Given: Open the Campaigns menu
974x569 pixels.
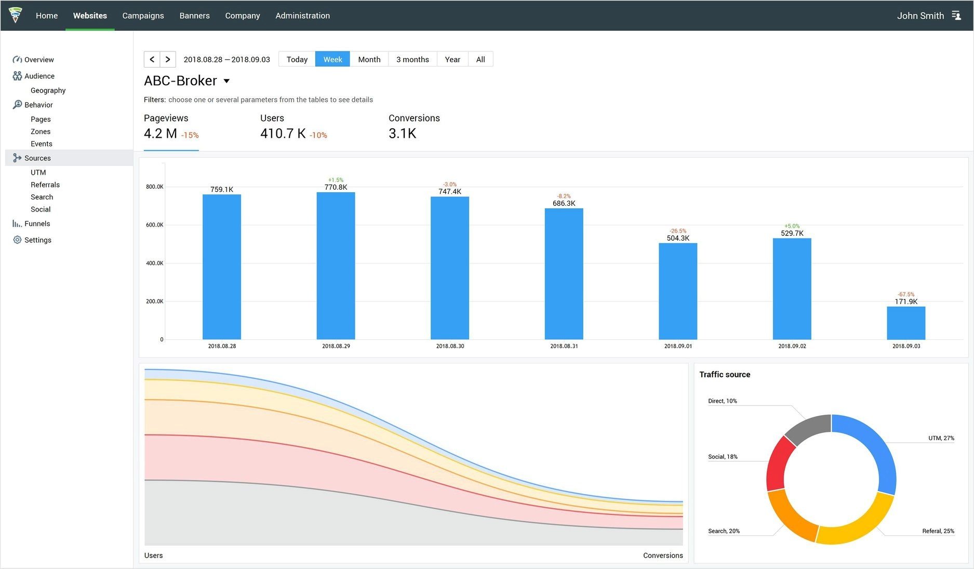Looking at the screenshot, I should pyautogui.click(x=143, y=16).
